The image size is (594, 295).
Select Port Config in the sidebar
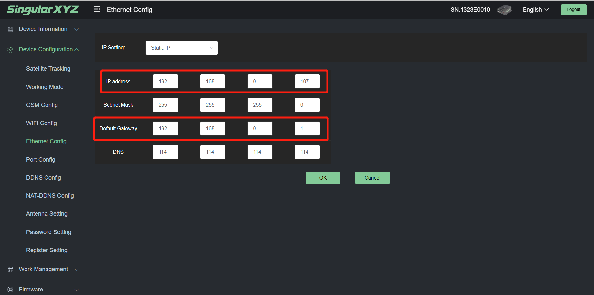coord(41,160)
